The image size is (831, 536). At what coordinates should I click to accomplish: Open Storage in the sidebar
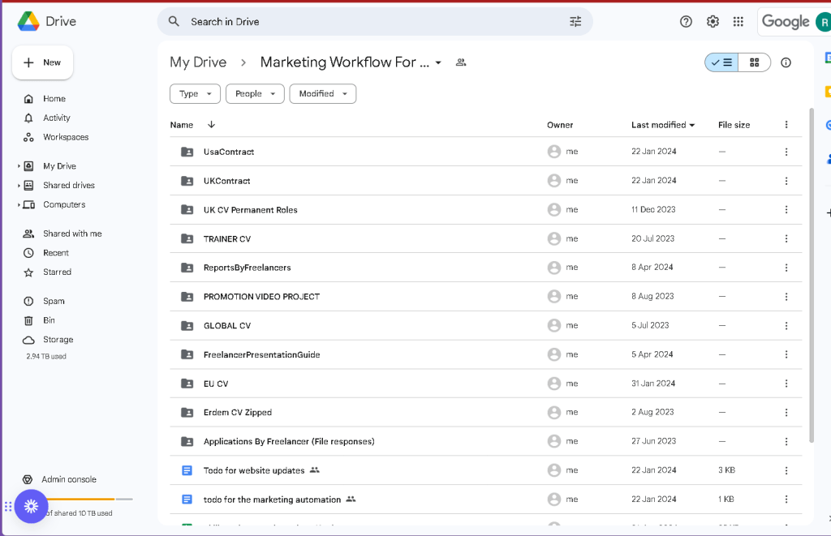(58, 340)
